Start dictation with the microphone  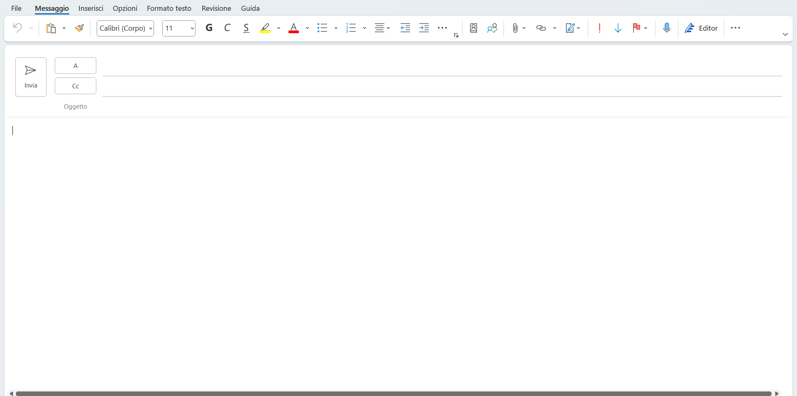click(667, 28)
